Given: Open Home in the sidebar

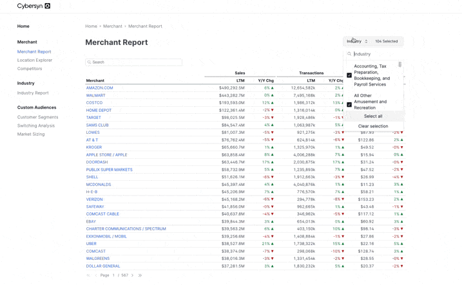Looking at the screenshot, I should [23, 26].
